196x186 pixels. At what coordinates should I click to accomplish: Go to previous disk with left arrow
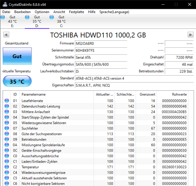[x=6, y=35]
